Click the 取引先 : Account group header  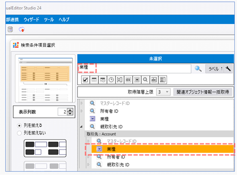point(159,134)
